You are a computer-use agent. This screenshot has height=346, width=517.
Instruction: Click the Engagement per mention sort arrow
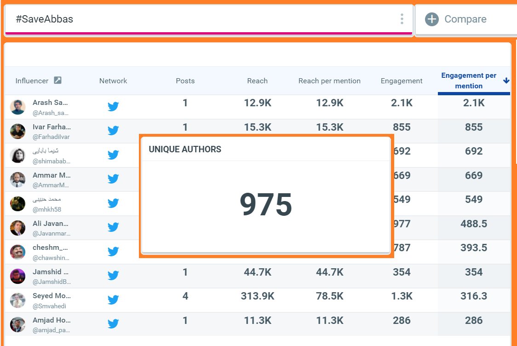[506, 81]
